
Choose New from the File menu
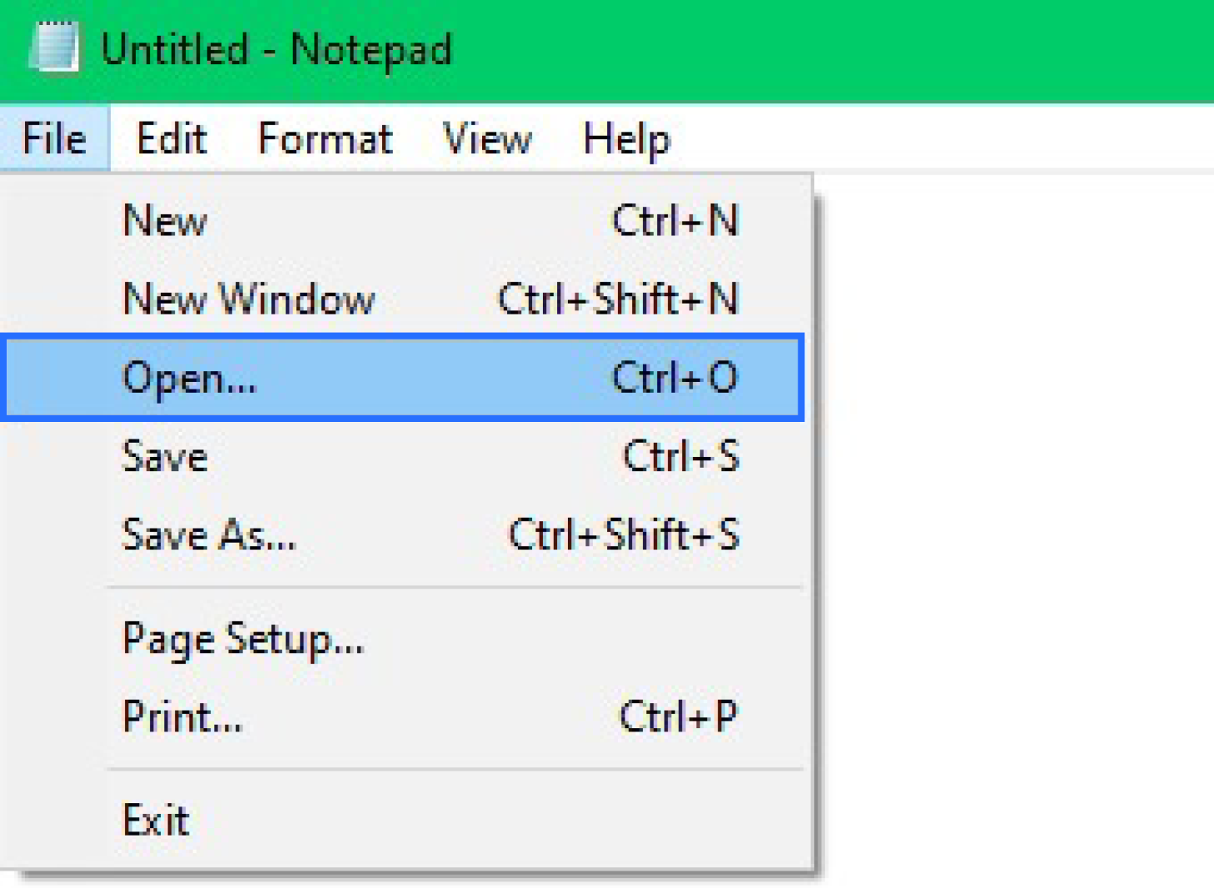pos(404,221)
